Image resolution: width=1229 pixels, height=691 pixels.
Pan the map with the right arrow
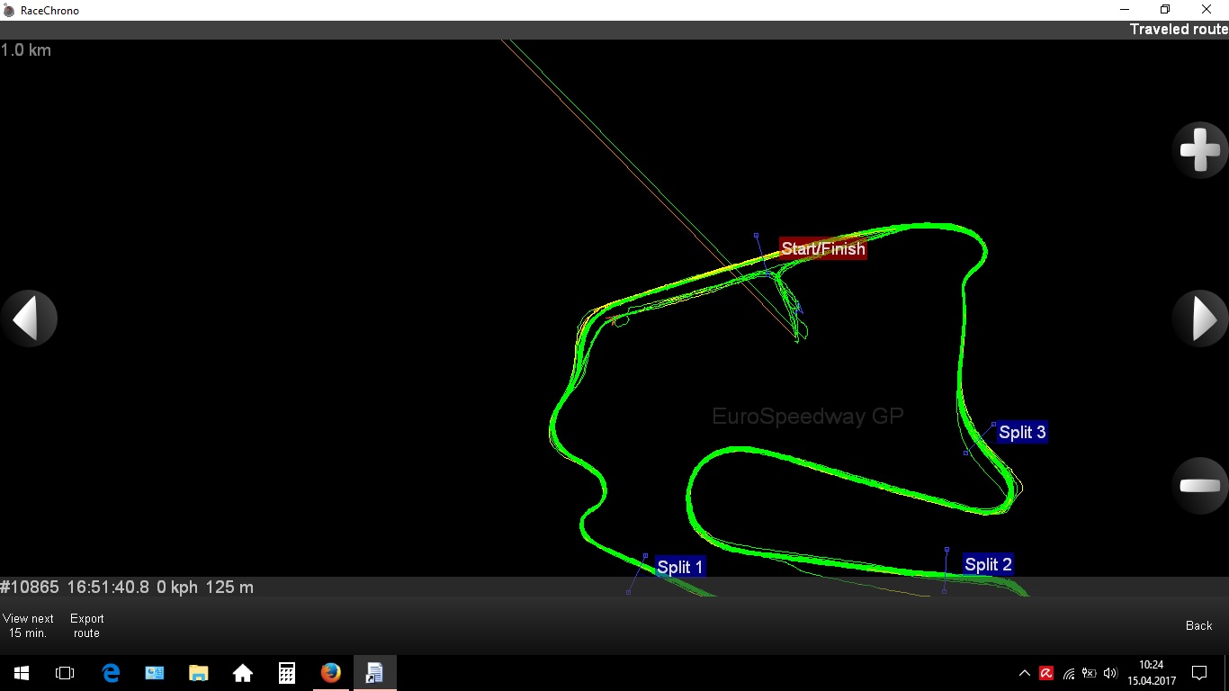pyautogui.click(x=1200, y=319)
